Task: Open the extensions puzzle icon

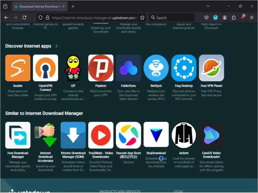Action: coord(234,18)
